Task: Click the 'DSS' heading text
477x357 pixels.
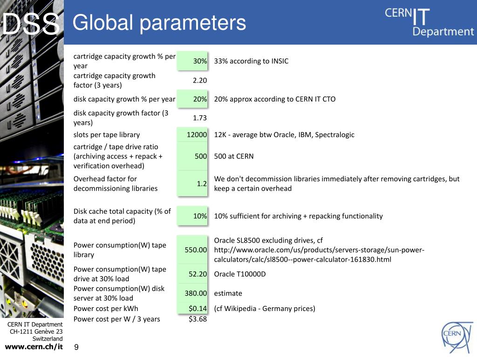Action: (x=31, y=23)
